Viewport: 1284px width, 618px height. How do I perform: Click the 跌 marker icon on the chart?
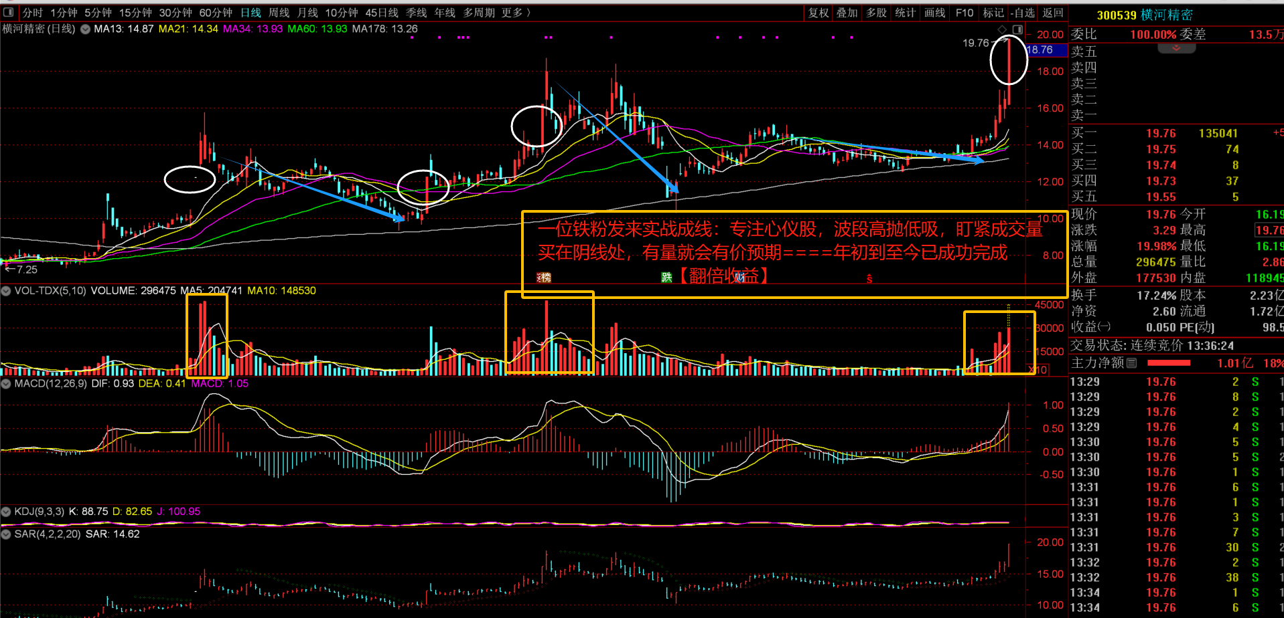coord(666,278)
